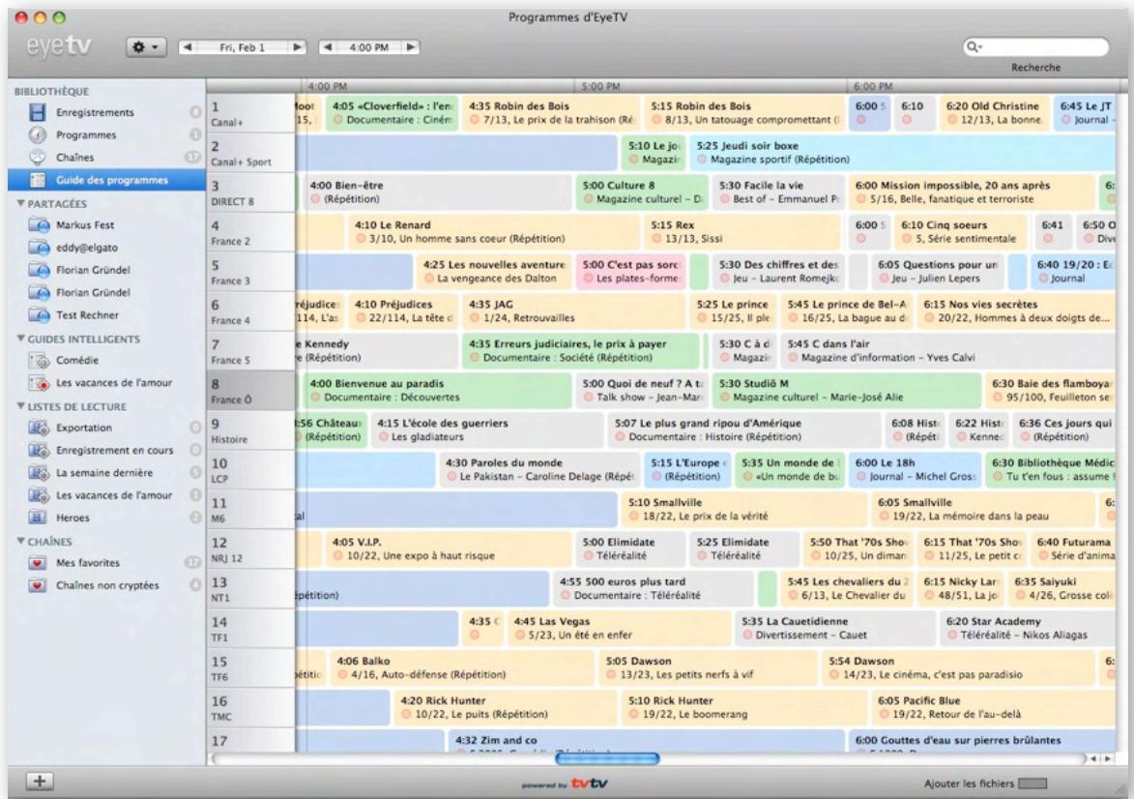This screenshot has width=1134, height=799.
Task: Open Enregistrement en cours playlist
Action: pos(115,450)
